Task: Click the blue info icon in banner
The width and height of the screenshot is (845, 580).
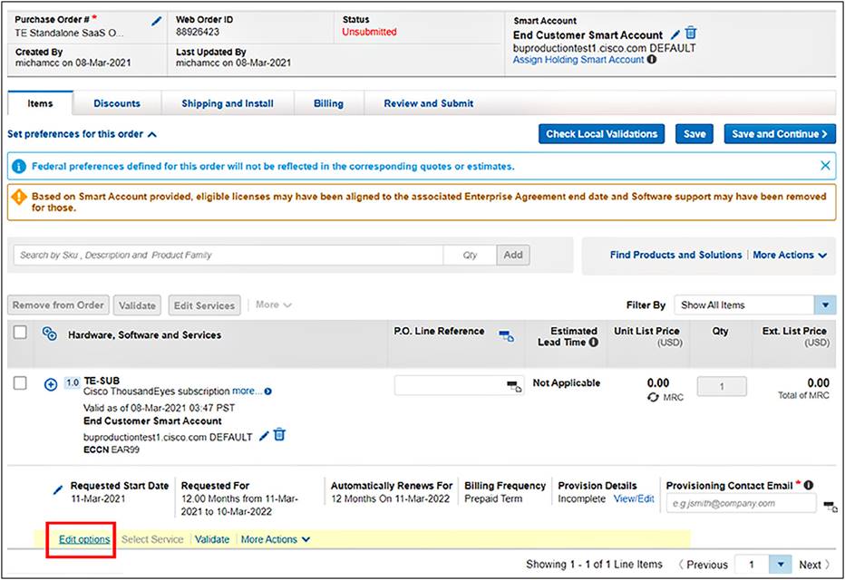Action: [x=19, y=167]
